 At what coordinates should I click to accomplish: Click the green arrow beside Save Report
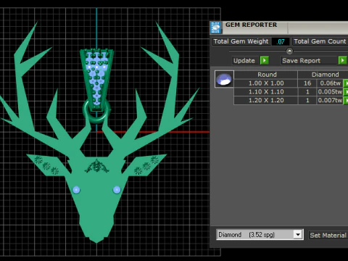pos(342,60)
